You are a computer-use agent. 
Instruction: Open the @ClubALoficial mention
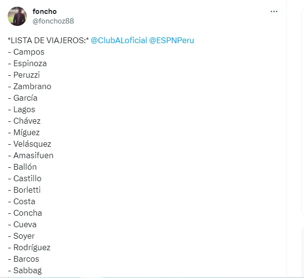point(119,40)
